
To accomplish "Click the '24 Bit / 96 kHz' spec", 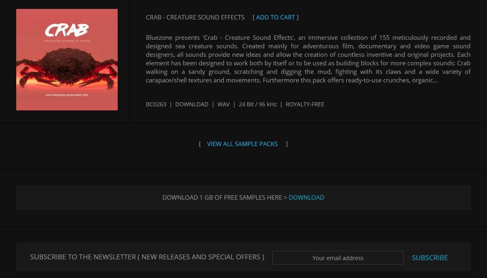I will pos(258,104).
